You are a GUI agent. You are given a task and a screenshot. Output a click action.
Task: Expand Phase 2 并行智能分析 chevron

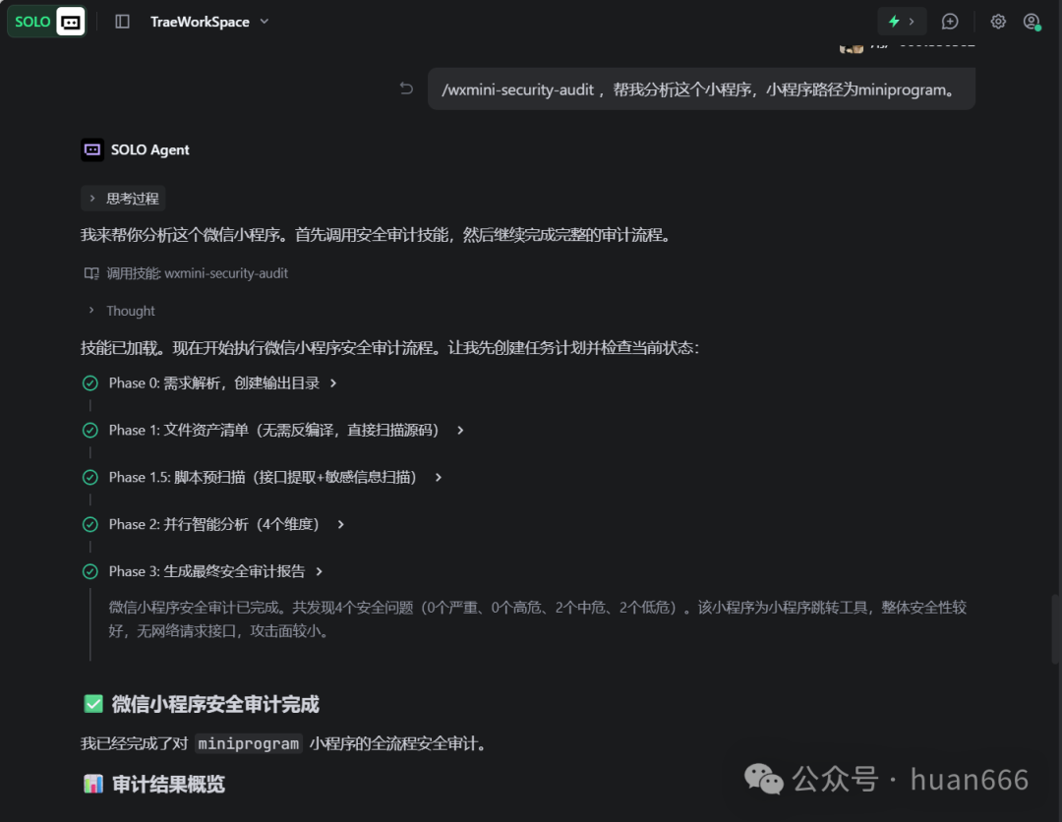(x=340, y=524)
